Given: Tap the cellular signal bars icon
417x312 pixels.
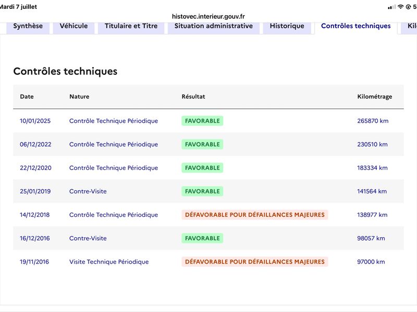Looking at the screenshot, I should click(391, 7).
